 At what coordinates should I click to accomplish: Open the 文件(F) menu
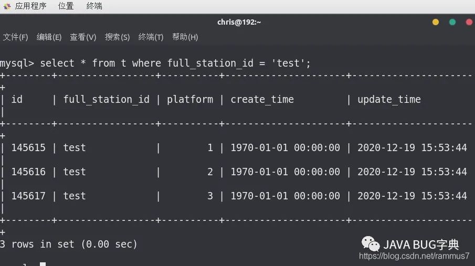(x=15, y=37)
